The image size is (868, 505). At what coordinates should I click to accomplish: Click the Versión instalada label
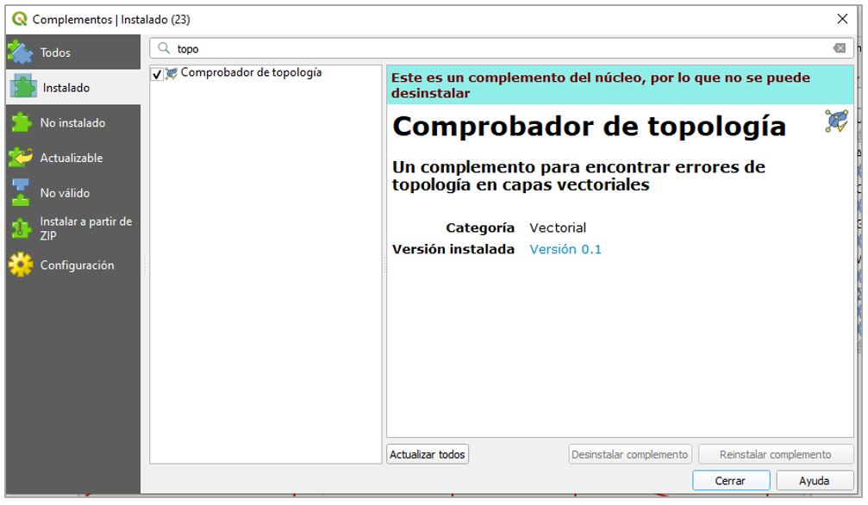click(x=453, y=249)
